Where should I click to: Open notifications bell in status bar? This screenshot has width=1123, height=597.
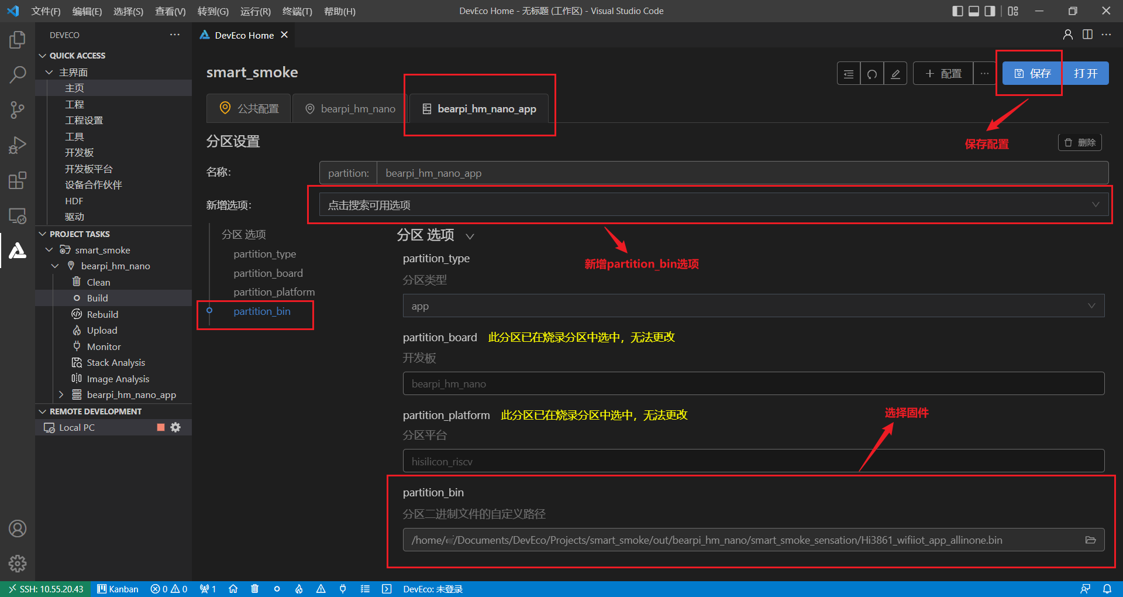(1107, 589)
